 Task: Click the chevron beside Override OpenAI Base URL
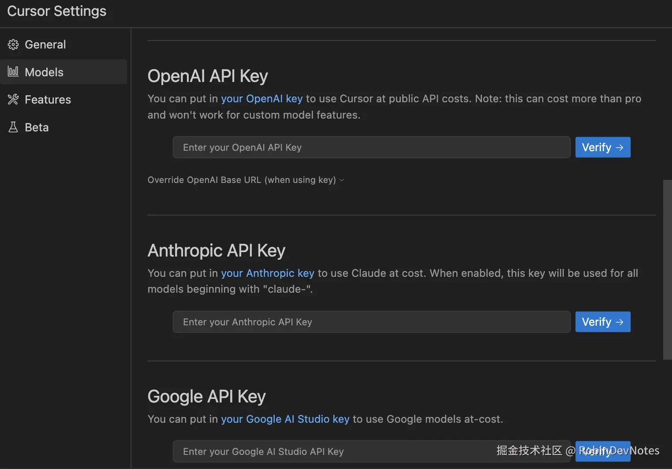point(342,180)
